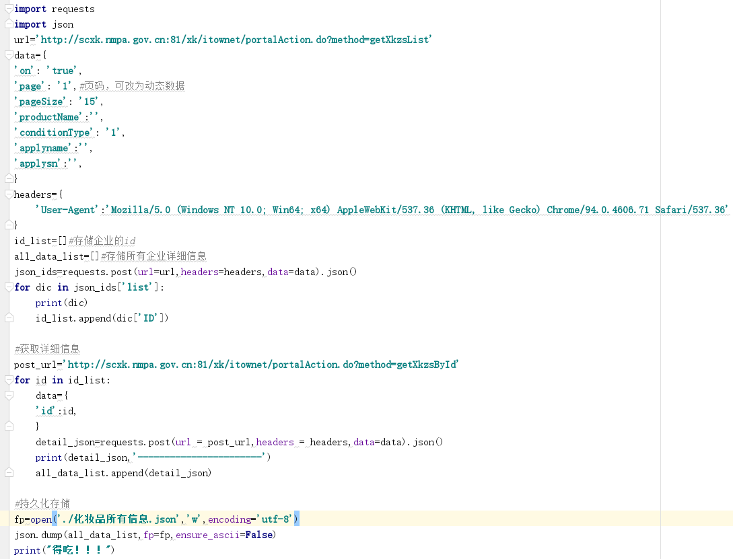Click the comment '#持久化存储'
This screenshot has height=559, width=733.
pos(42,503)
